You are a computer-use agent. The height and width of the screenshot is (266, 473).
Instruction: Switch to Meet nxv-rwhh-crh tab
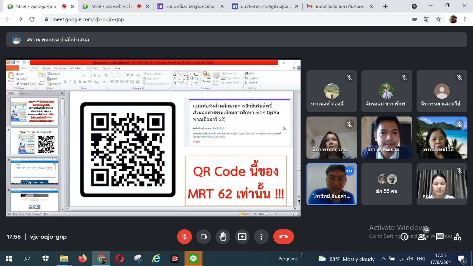[x=111, y=6]
